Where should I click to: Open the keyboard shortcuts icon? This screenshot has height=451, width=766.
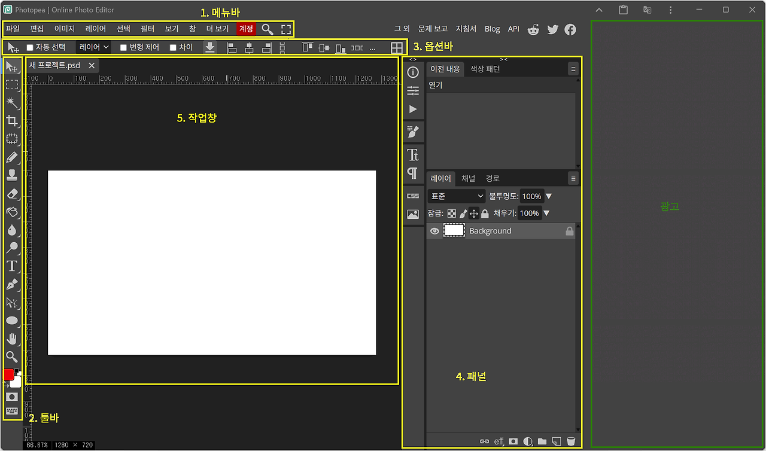click(x=12, y=411)
